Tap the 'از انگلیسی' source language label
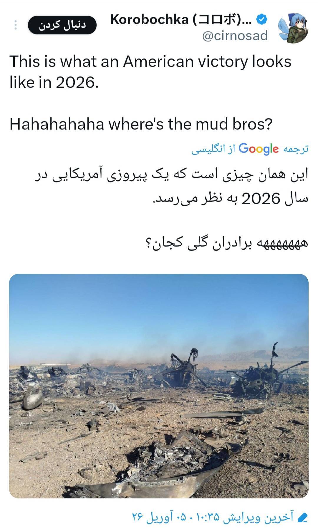The image size is (318, 528). click(x=213, y=150)
